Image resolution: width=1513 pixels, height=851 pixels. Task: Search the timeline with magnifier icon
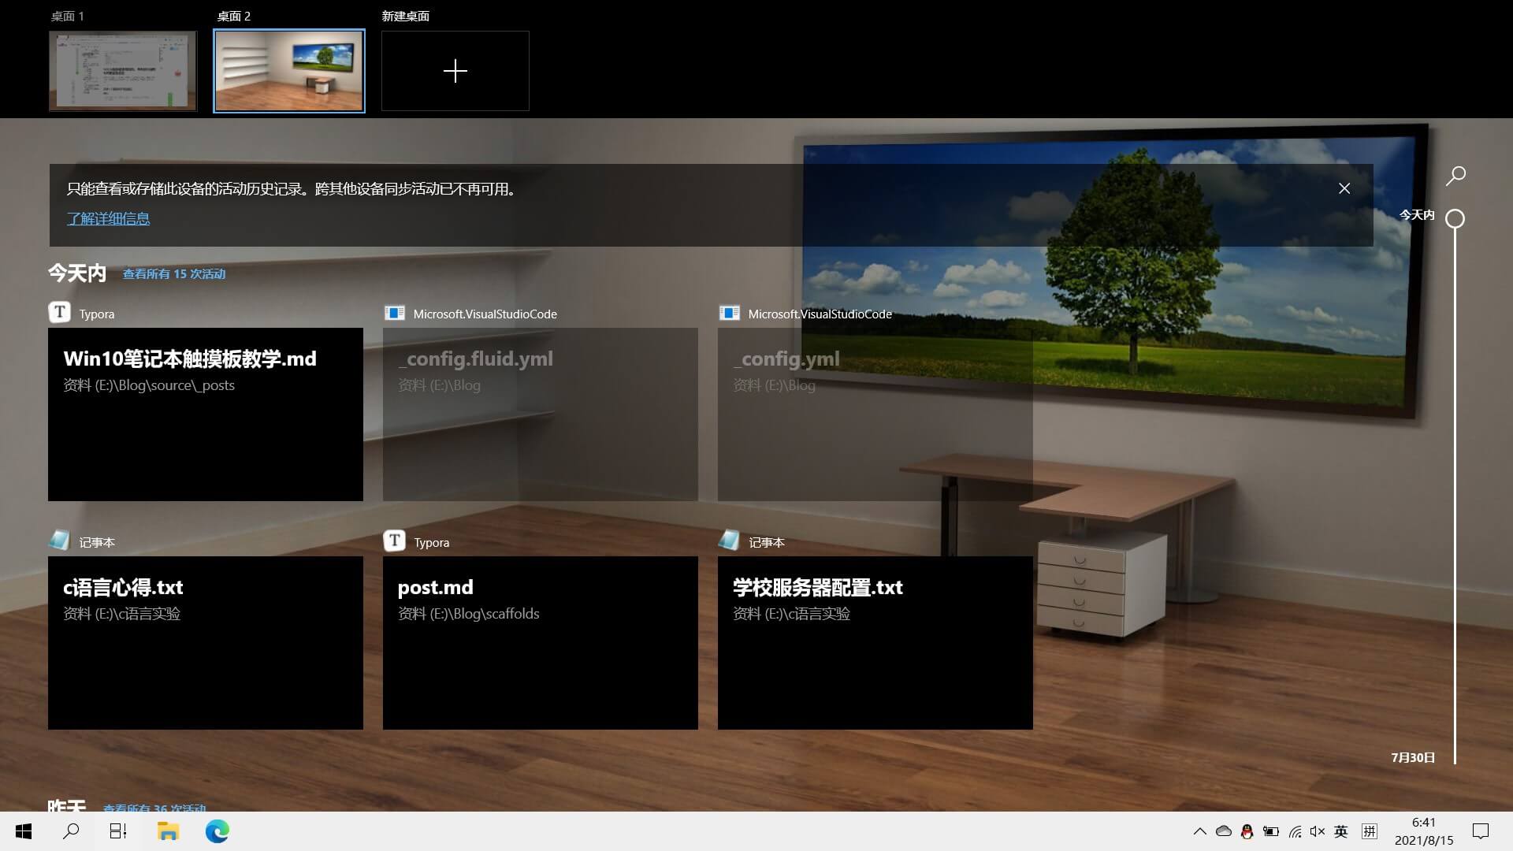1455,176
